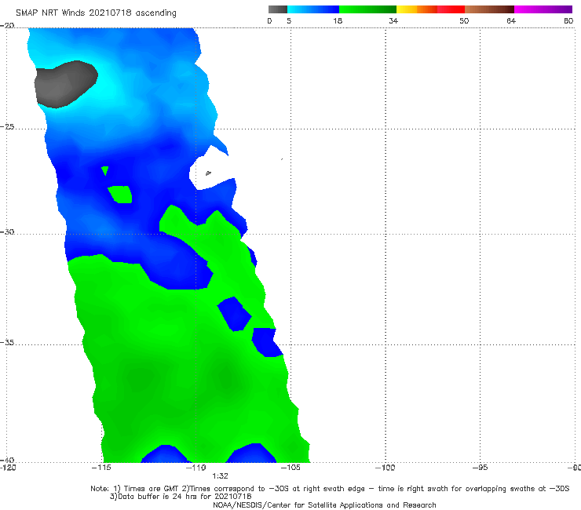This screenshot has height=510, width=581.
Task: Click the footer 'NOAA/NESDIS/Center for Satellite Applications and Research'
Action: coord(324,505)
